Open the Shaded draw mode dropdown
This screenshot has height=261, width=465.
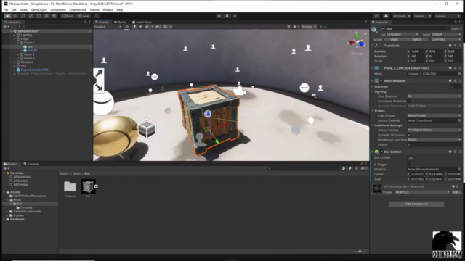pyautogui.click(x=108, y=27)
